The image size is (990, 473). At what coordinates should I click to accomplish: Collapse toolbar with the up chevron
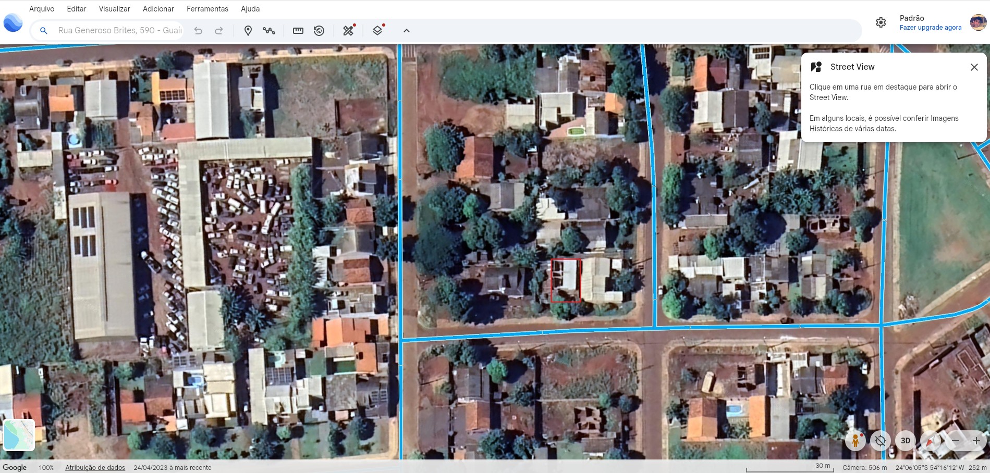pyautogui.click(x=407, y=31)
